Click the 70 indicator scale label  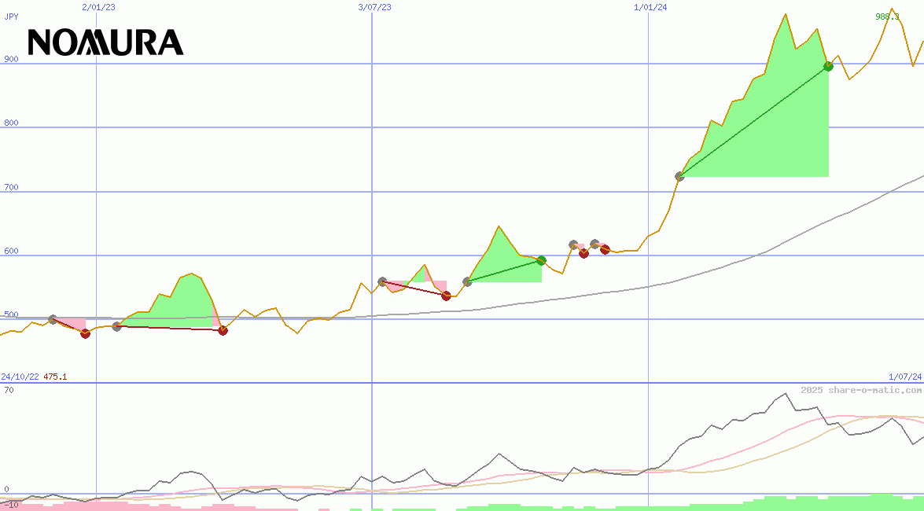click(x=9, y=390)
